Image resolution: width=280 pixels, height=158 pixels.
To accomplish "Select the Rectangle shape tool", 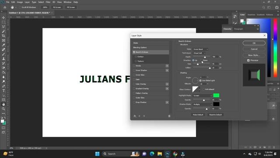I will click(x=3, y=100).
